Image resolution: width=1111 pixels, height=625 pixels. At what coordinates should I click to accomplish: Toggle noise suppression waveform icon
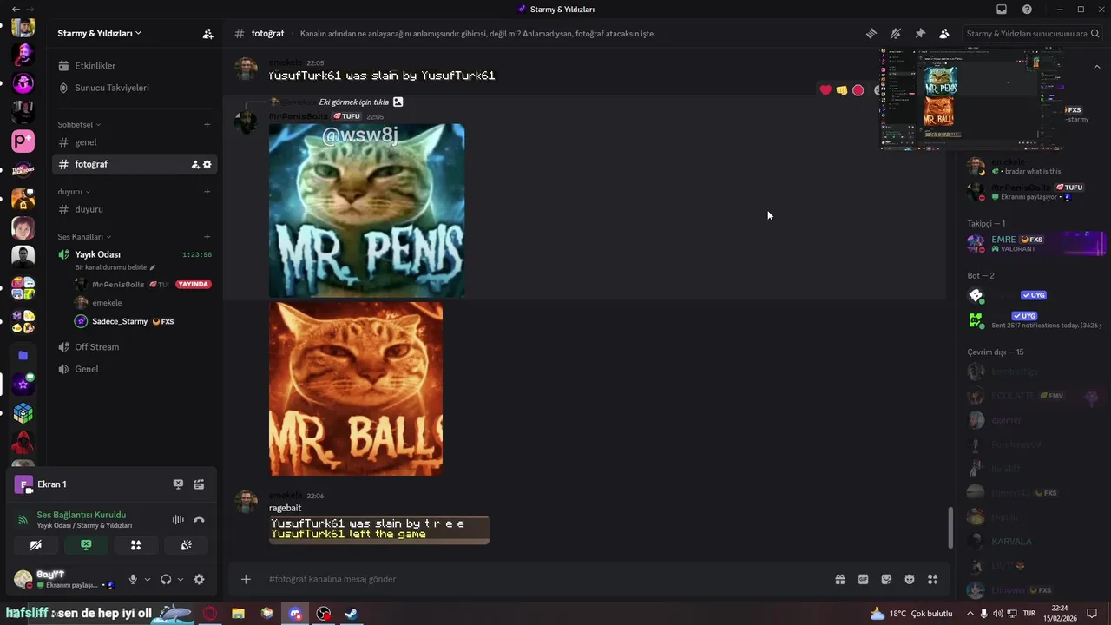click(x=178, y=520)
